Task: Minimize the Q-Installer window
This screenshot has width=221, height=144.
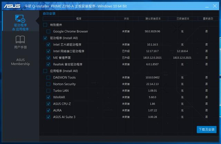Action: (207, 6)
